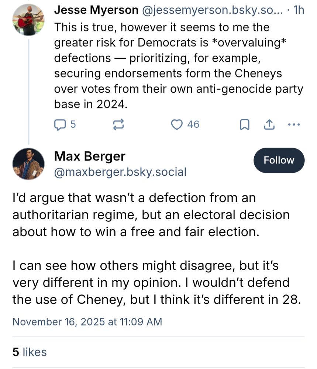Like Jesse Myerson's post with heart icon
This screenshot has width=317, height=369.
pos(178,125)
